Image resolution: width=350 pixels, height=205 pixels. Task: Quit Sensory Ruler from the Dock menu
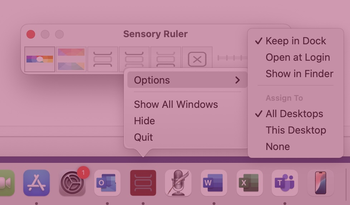[144, 137]
